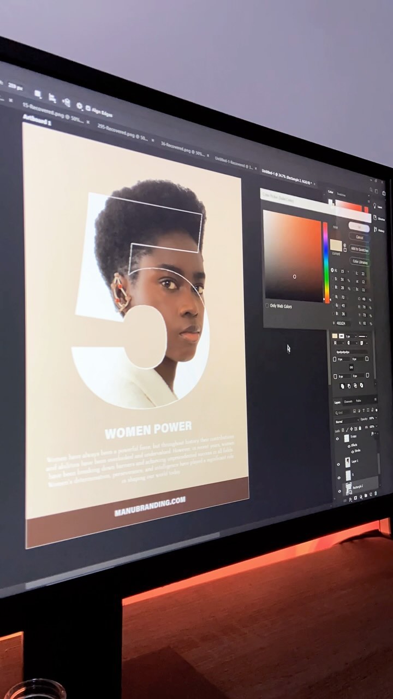The image size is (393, 699).
Task: Enable the Align Edges checkbox
Action: pyautogui.click(x=88, y=108)
